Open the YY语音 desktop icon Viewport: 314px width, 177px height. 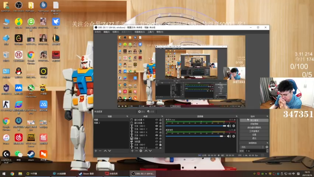pos(44,90)
